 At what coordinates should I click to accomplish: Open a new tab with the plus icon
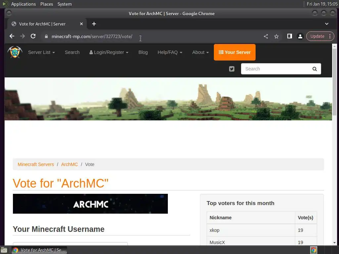pos(94,24)
